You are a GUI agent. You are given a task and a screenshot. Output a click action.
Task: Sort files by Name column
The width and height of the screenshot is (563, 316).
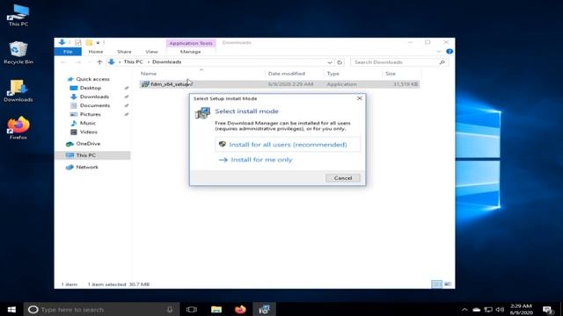[x=149, y=74]
